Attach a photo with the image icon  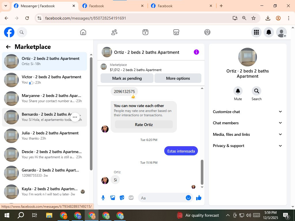pyautogui.click(x=113, y=198)
